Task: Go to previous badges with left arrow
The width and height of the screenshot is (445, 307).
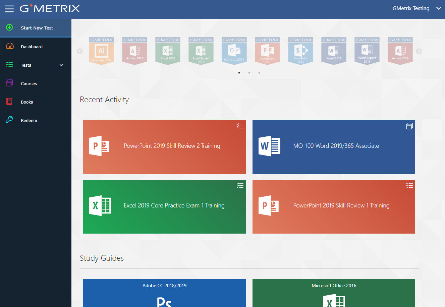Action: click(80, 51)
